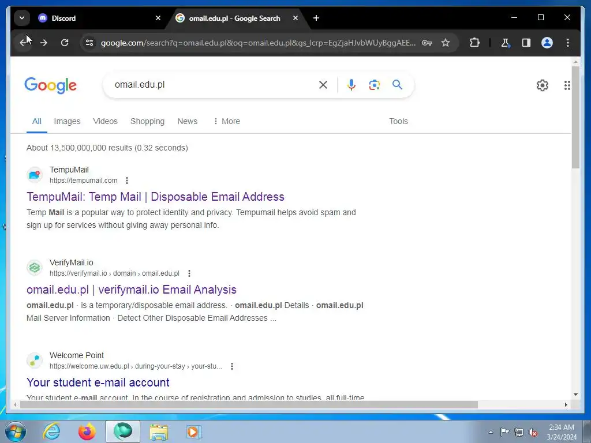Open the Action Center flag icon

click(x=504, y=431)
